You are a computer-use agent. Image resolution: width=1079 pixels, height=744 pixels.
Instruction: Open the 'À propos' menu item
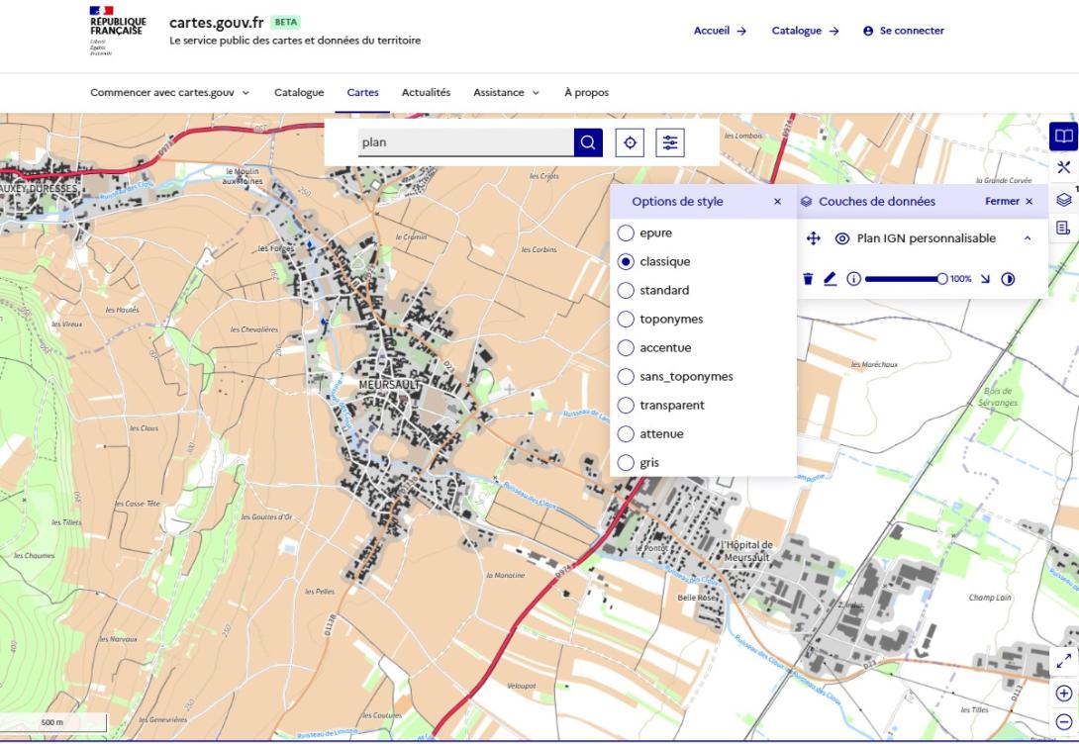pos(586,93)
